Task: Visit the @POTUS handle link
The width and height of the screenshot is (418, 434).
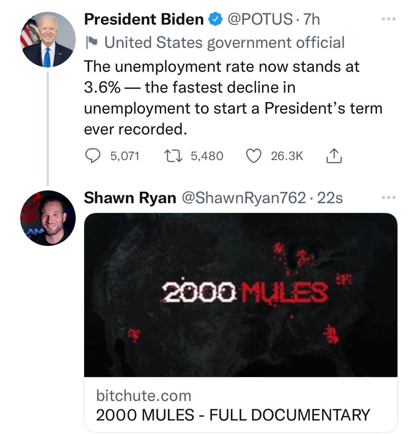Action: [x=260, y=19]
